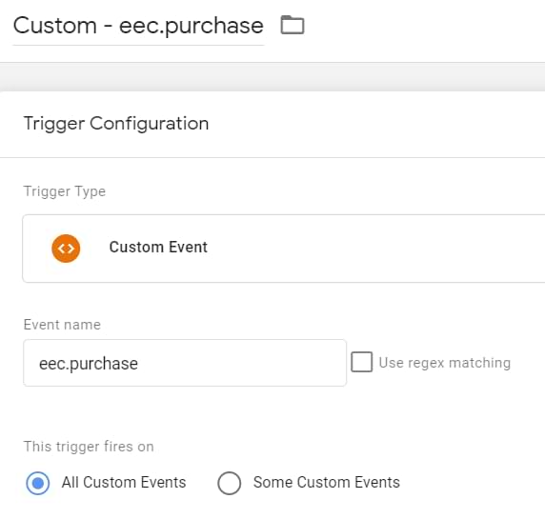Edit the trigger title Custom - eec.purchase
Viewport: 545px width, 519px height.
point(138,26)
